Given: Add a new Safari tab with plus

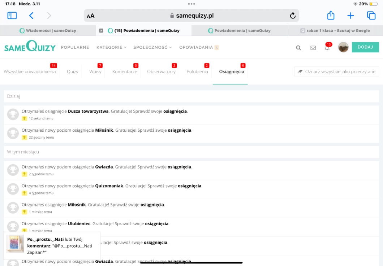Looking at the screenshot, I should click(x=350, y=16).
